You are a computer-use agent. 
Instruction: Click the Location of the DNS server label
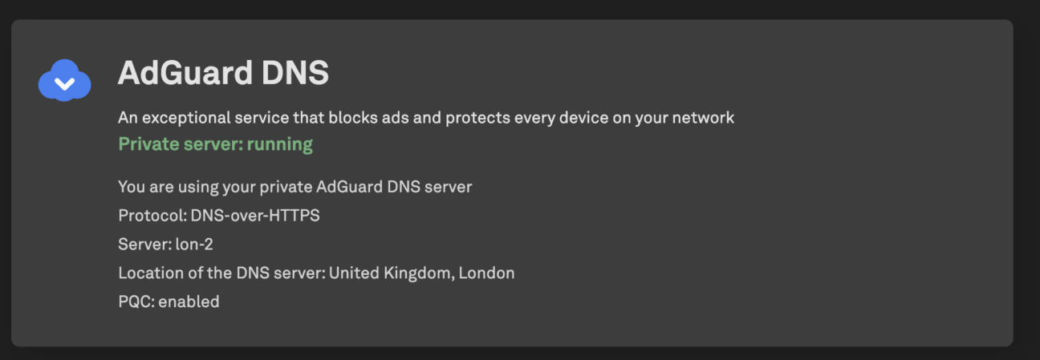pyautogui.click(x=221, y=273)
